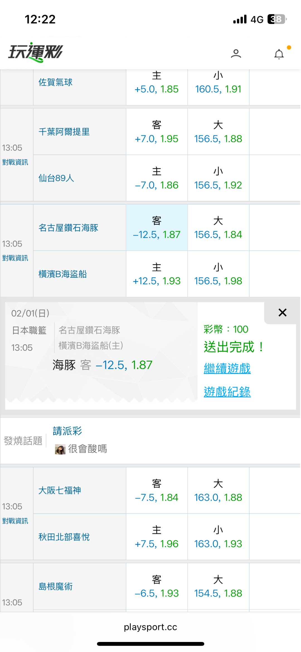Choose 客 +7.0, 1.95 for 千葉阿爾提里
The height and width of the screenshot is (652, 301).
tap(157, 132)
